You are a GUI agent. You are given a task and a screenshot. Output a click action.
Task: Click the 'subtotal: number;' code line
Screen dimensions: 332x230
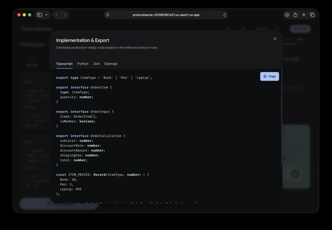pyautogui.click(x=77, y=141)
